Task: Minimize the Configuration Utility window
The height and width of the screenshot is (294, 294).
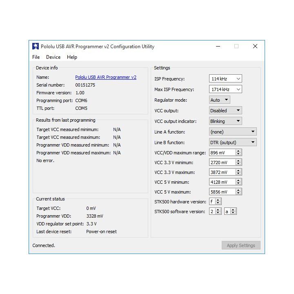Action: point(218,46)
